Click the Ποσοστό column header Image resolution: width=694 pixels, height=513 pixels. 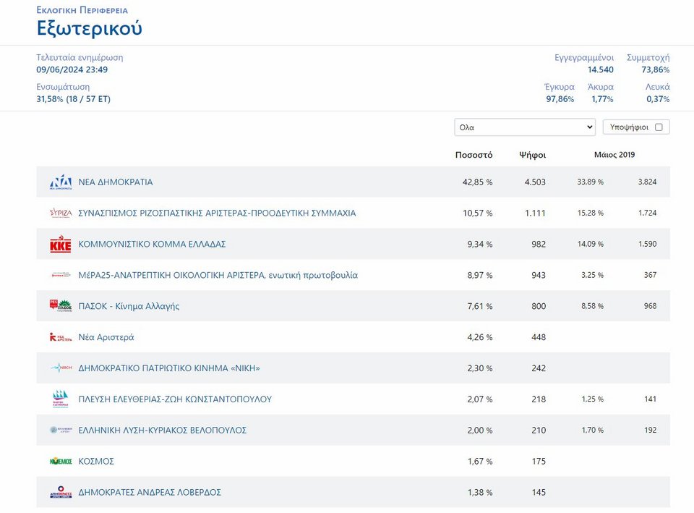point(474,155)
